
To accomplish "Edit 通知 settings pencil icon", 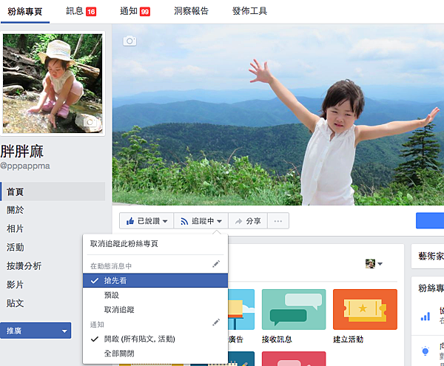I will click(216, 322).
